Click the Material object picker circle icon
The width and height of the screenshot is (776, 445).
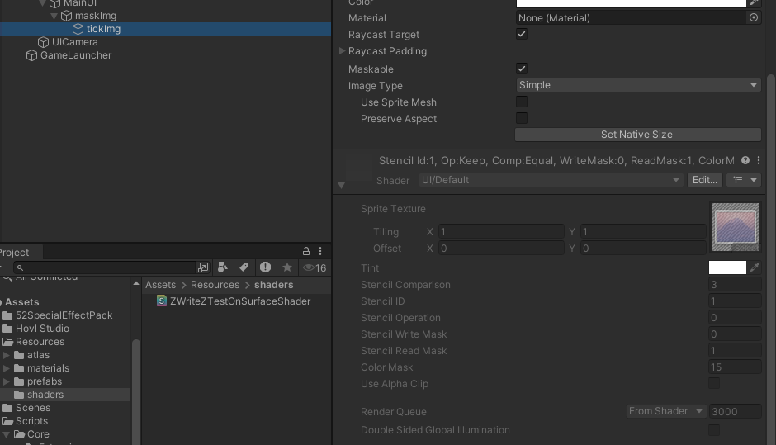click(753, 17)
